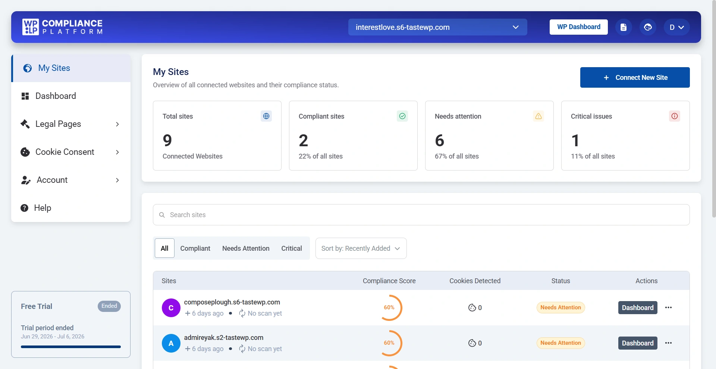
Task: Click the plus icon on Connect New Site
Action: (x=606, y=78)
